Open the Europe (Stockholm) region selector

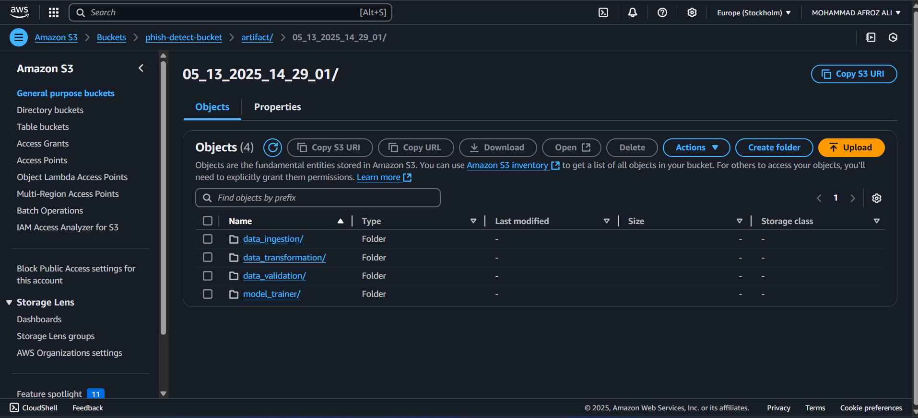[753, 13]
